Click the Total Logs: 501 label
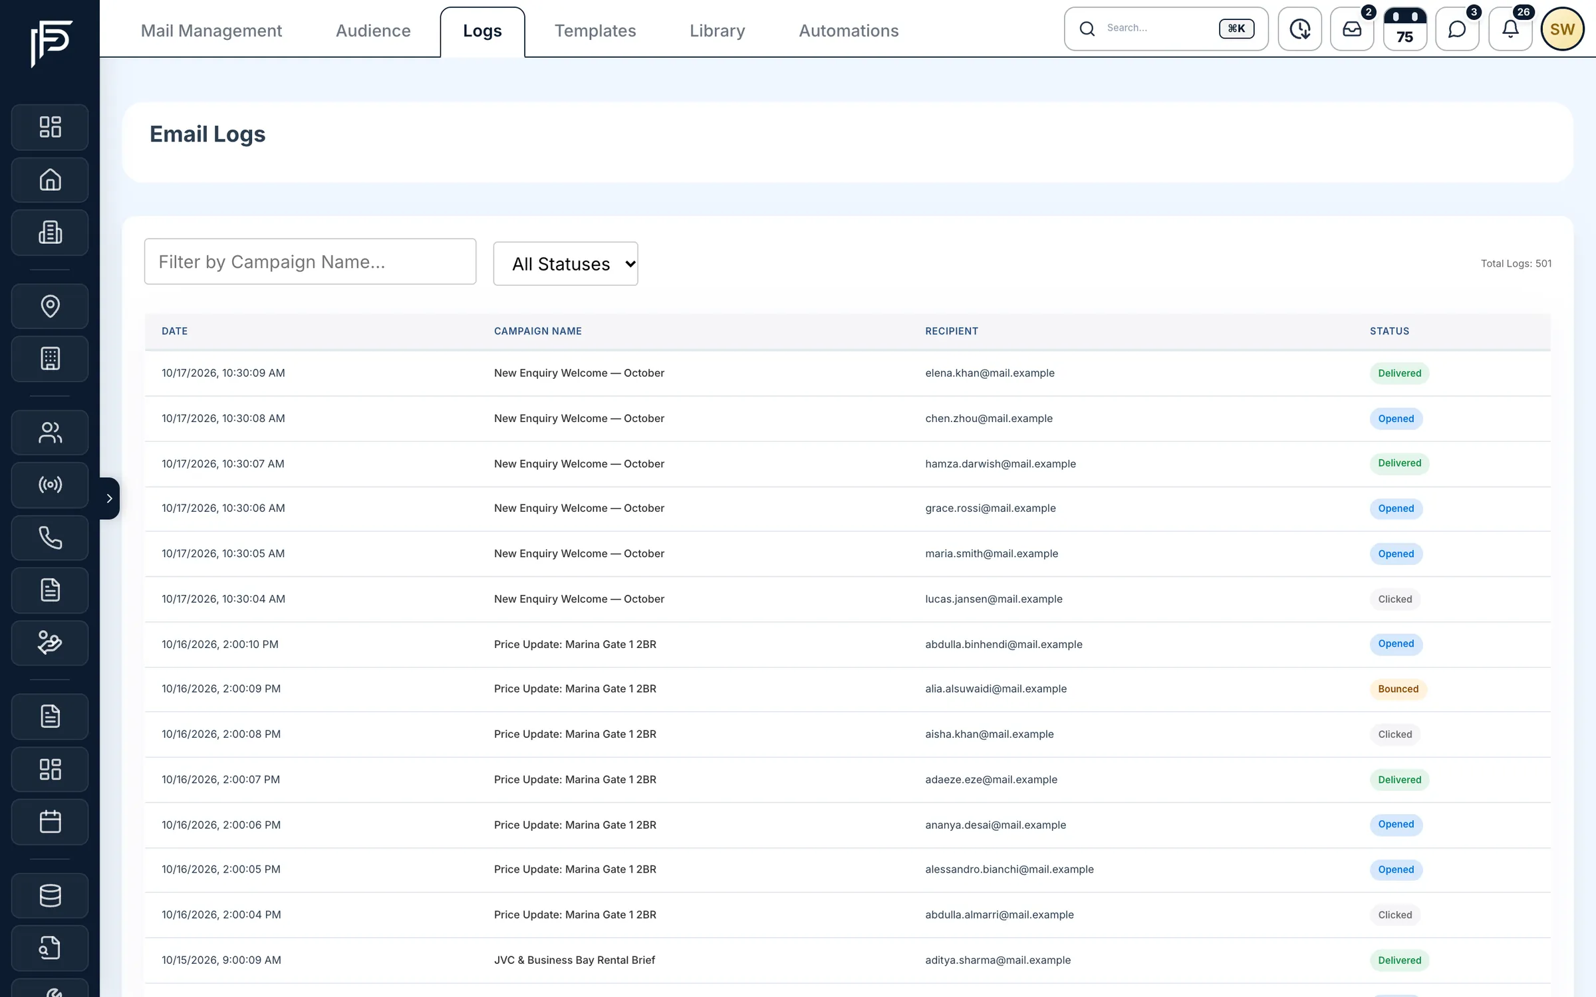 click(x=1516, y=264)
